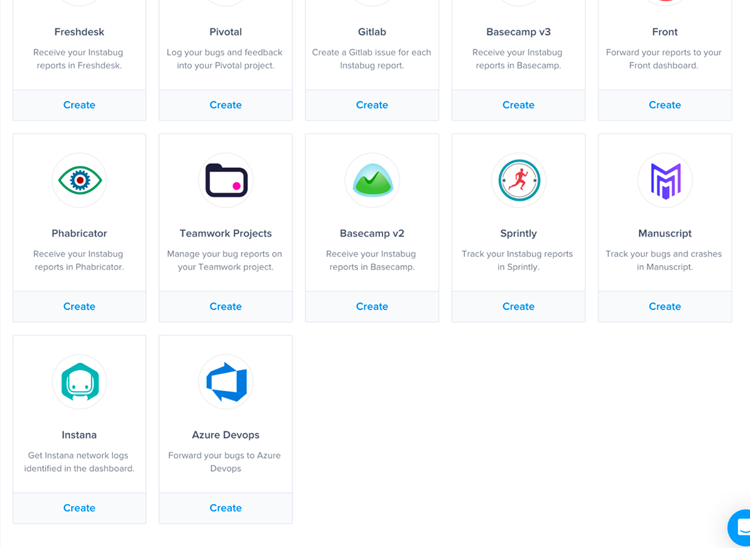Click the Phabricator eye-gear logo
The width and height of the screenshot is (750, 548).
[x=80, y=181]
